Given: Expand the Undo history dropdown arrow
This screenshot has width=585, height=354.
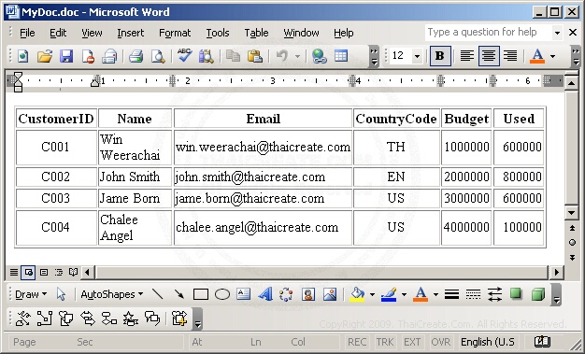Looking at the screenshot, I should [x=298, y=57].
